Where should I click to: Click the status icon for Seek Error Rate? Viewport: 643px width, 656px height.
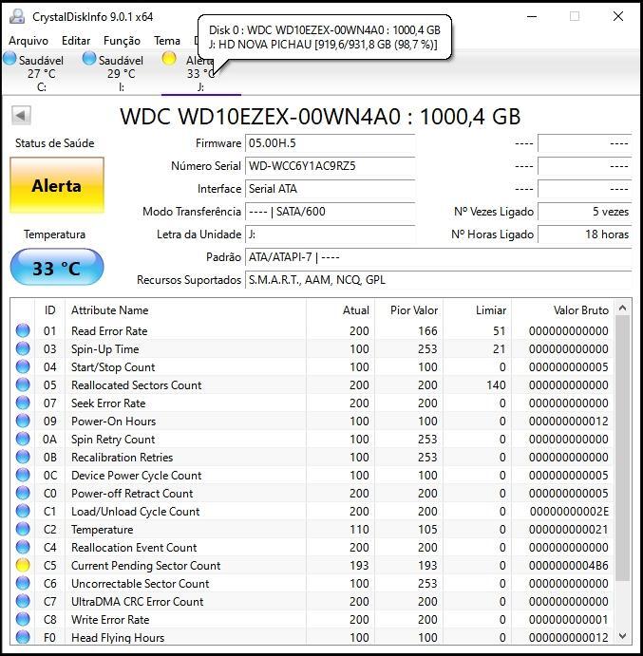pyautogui.click(x=23, y=403)
